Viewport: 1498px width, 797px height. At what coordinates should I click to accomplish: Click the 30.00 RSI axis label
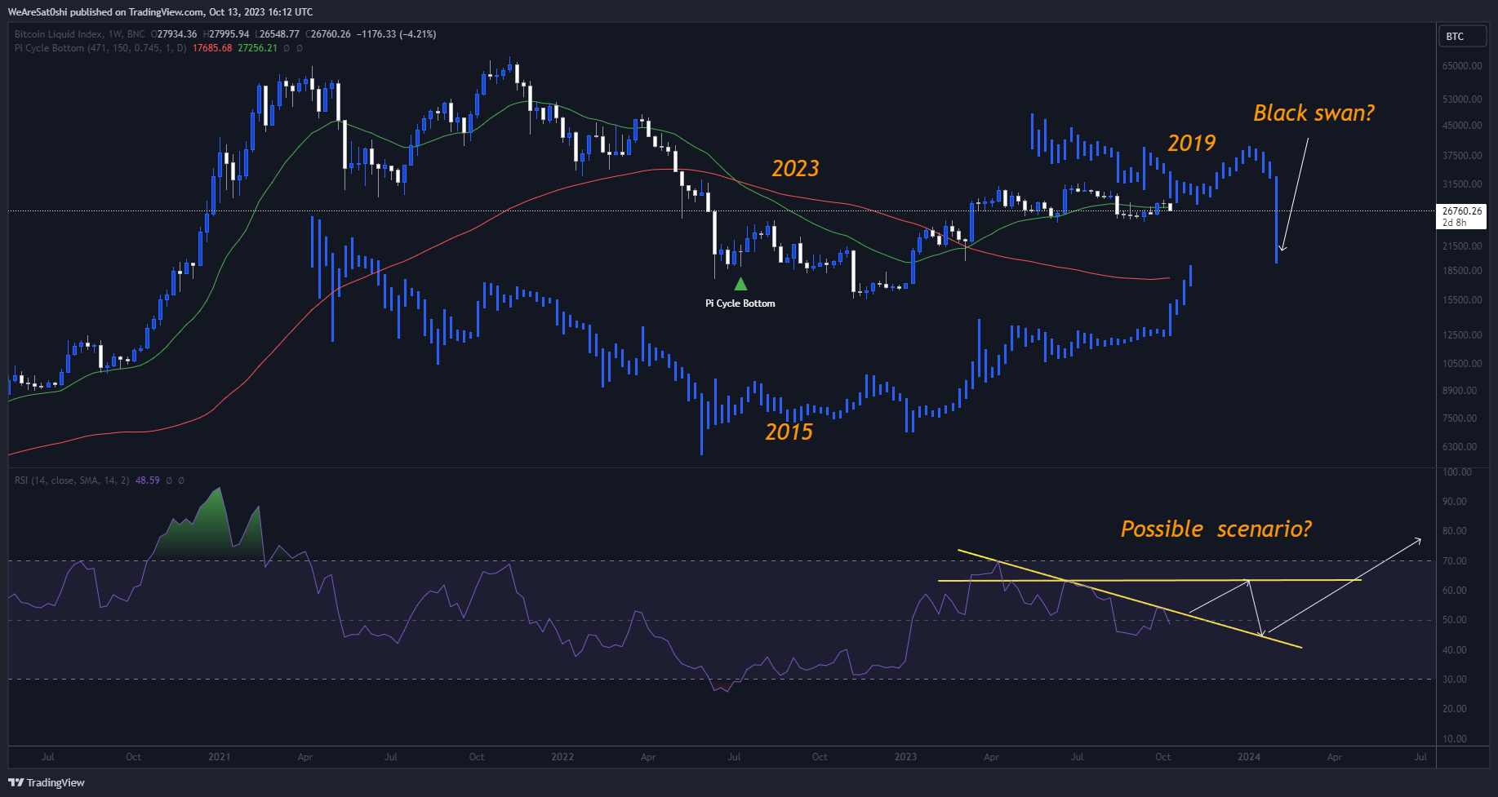point(1455,680)
